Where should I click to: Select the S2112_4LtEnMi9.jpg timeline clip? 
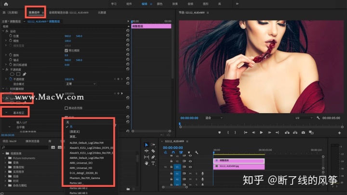(x=239, y=166)
